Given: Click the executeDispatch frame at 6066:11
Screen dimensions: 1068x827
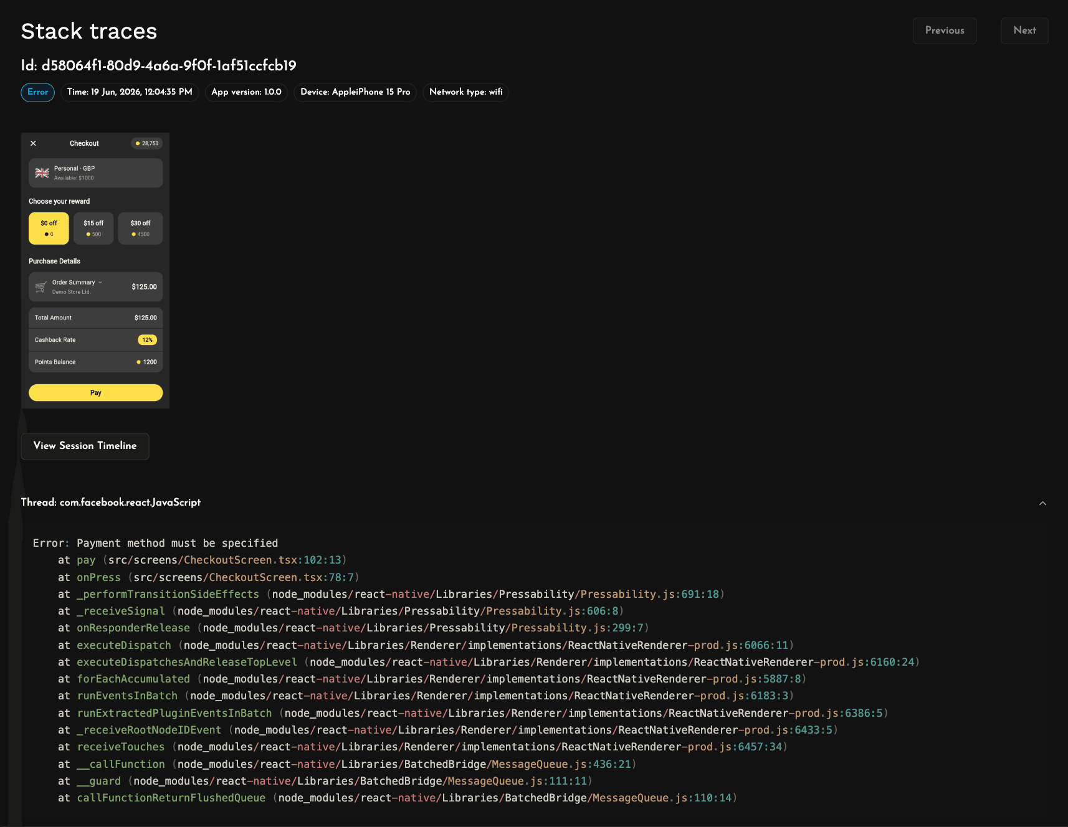Looking at the screenshot, I should click(426, 645).
